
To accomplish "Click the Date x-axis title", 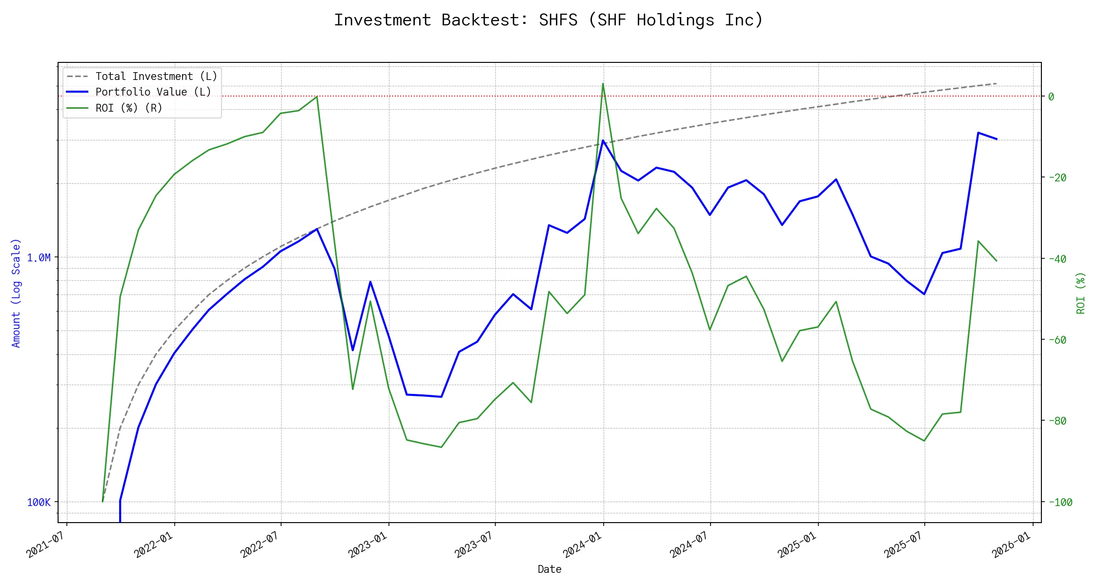I will point(549,569).
